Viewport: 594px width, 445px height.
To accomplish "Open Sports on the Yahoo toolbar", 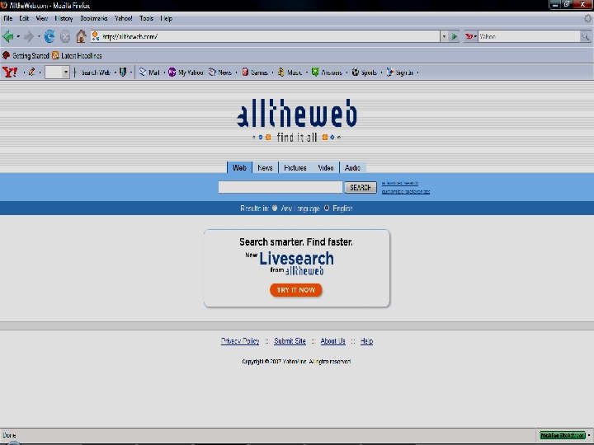I will tap(364, 73).
